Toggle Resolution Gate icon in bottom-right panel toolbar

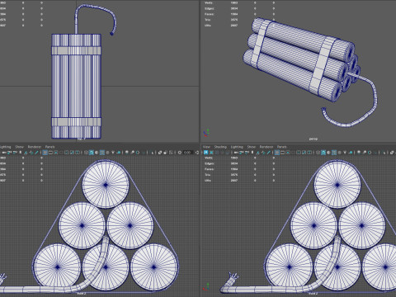click(288, 153)
